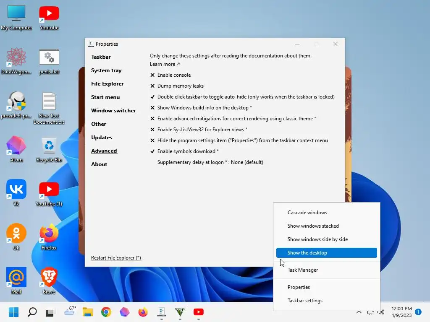Toggle Enable SysListView32 for Explorer views

point(199,130)
